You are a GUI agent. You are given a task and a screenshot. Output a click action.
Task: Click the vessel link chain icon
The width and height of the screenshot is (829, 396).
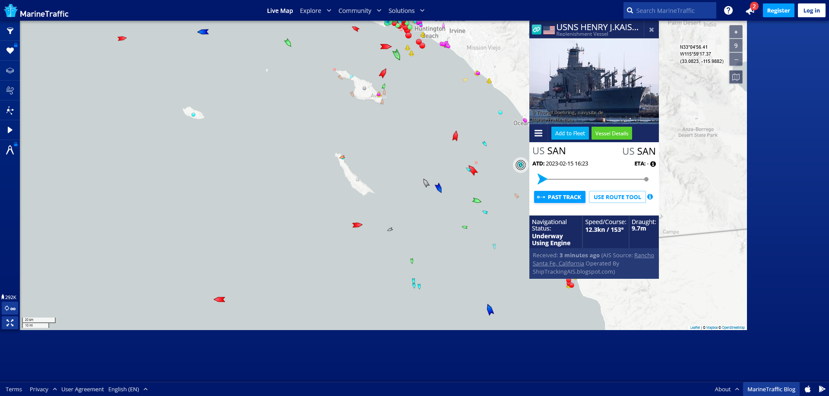536,29
